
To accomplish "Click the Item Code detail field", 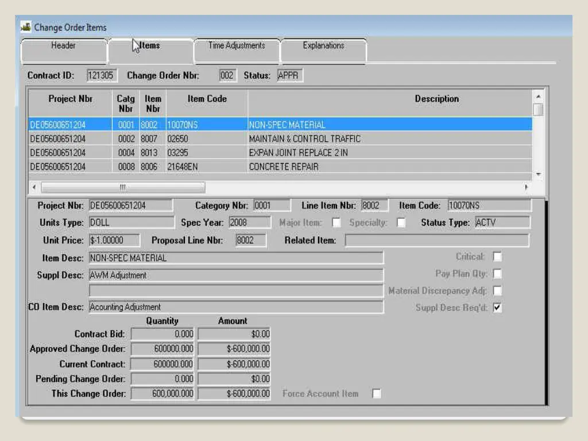I will pyautogui.click(x=489, y=206).
